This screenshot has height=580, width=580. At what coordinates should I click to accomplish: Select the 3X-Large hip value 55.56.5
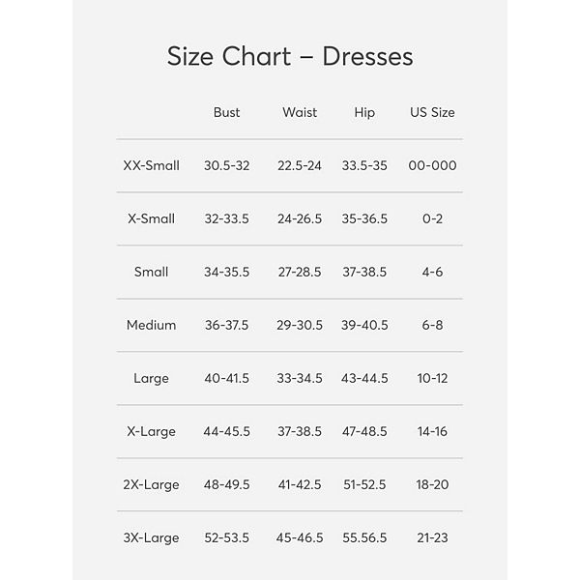(364, 538)
